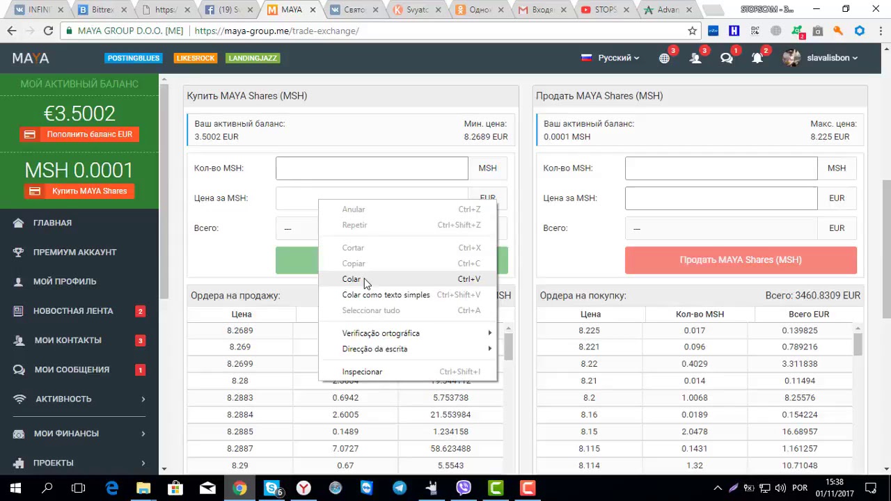Expand the ПРОЕКТЫ sidebar section
Screen dimensions: 891x501
pos(79,463)
